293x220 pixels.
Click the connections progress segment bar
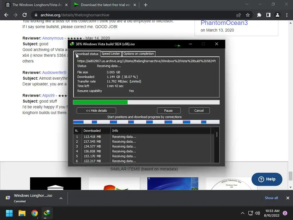[146, 122]
